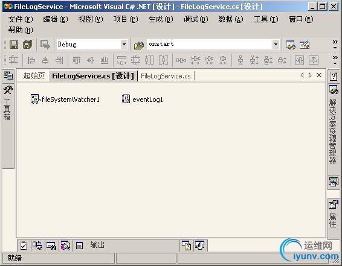Open the 编辑(E) menu

[56, 19]
